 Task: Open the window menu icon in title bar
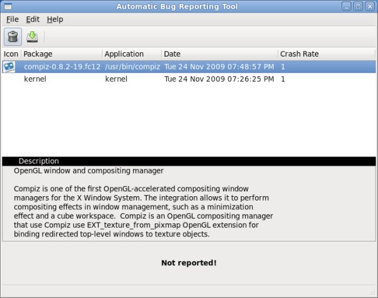8,6
